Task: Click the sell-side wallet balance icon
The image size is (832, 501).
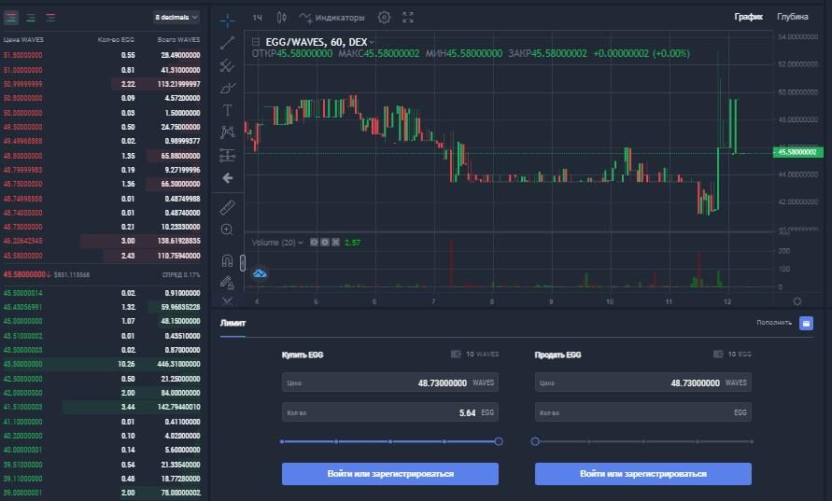Action: tap(718, 354)
